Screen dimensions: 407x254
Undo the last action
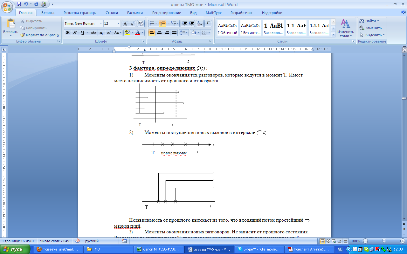pos(26,4)
